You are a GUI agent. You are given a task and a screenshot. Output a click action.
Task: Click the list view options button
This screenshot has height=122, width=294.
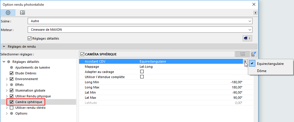click(x=243, y=54)
